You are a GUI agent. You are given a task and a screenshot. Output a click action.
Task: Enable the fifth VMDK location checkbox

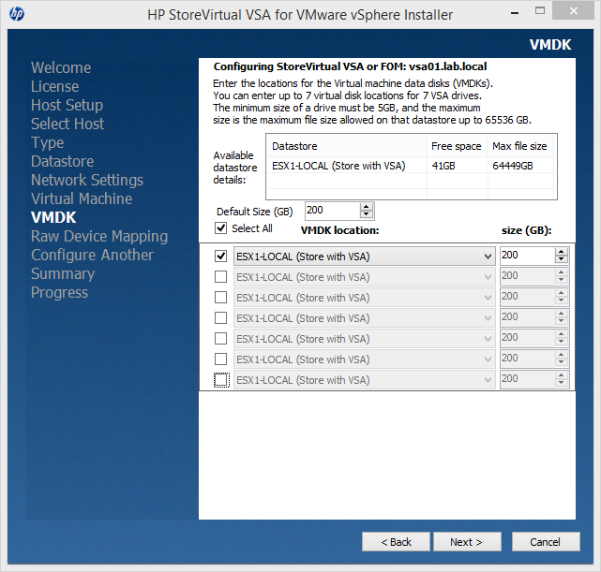(220, 339)
